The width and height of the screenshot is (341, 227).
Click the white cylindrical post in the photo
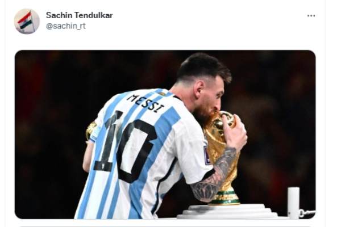[293, 203]
